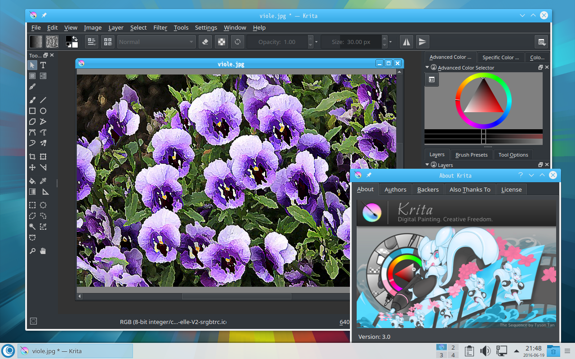Collapse the Layers docker triangle
Screen dimensions: 575x359
click(427, 165)
